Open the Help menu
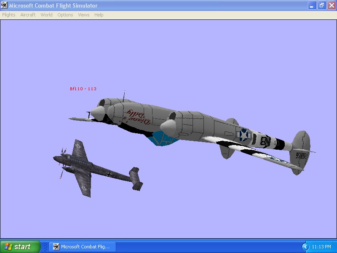The width and height of the screenshot is (337, 253). (99, 15)
